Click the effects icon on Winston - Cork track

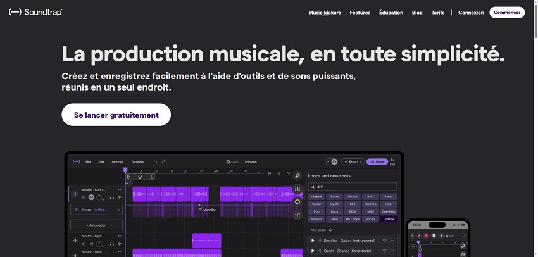point(91,197)
